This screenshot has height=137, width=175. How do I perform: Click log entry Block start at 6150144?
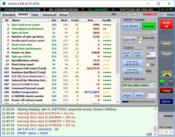(x=45, y=113)
